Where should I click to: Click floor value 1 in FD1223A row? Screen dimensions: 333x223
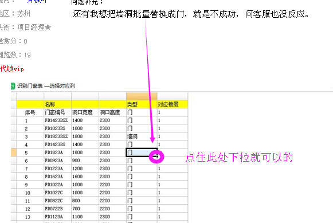point(173,169)
